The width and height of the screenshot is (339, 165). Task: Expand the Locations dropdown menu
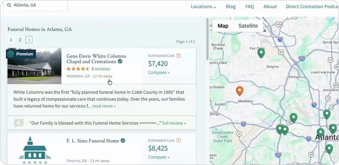pyautogui.click(x=203, y=7)
